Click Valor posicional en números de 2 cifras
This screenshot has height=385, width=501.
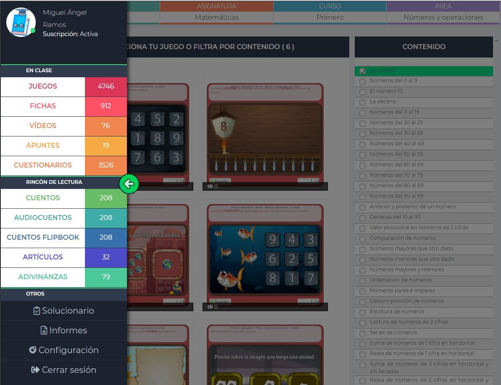[x=419, y=227]
